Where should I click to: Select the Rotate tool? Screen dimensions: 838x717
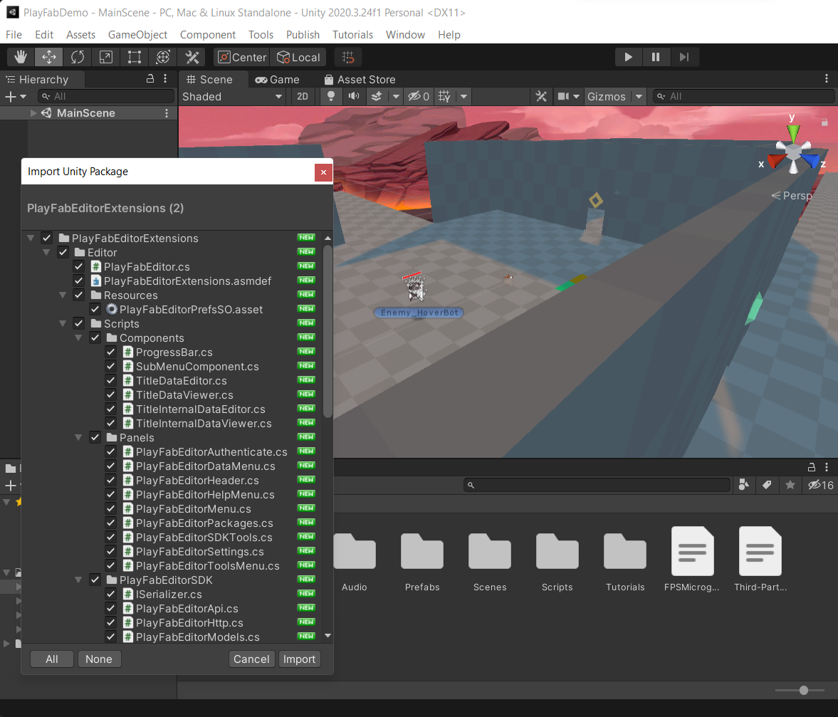pos(78,57)
